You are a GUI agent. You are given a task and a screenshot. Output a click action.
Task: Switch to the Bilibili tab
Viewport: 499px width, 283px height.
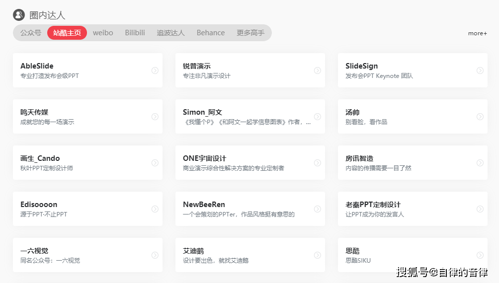click(135, 33)
